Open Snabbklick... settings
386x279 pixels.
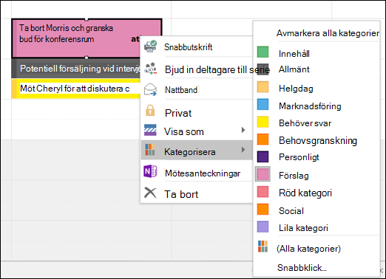pyautogui.click(x=302, y=268)
